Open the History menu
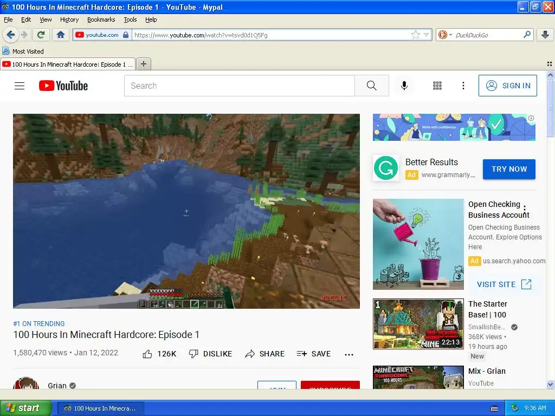Screen dimensions: 555x416 click(69, 20)
